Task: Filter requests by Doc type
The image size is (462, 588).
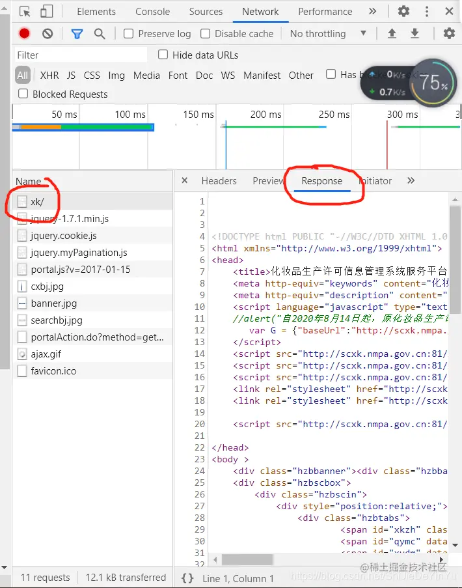Action: click(x=204, y=76)
